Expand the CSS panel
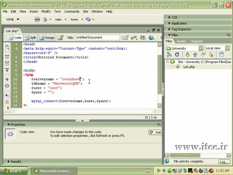 [169, 17]
